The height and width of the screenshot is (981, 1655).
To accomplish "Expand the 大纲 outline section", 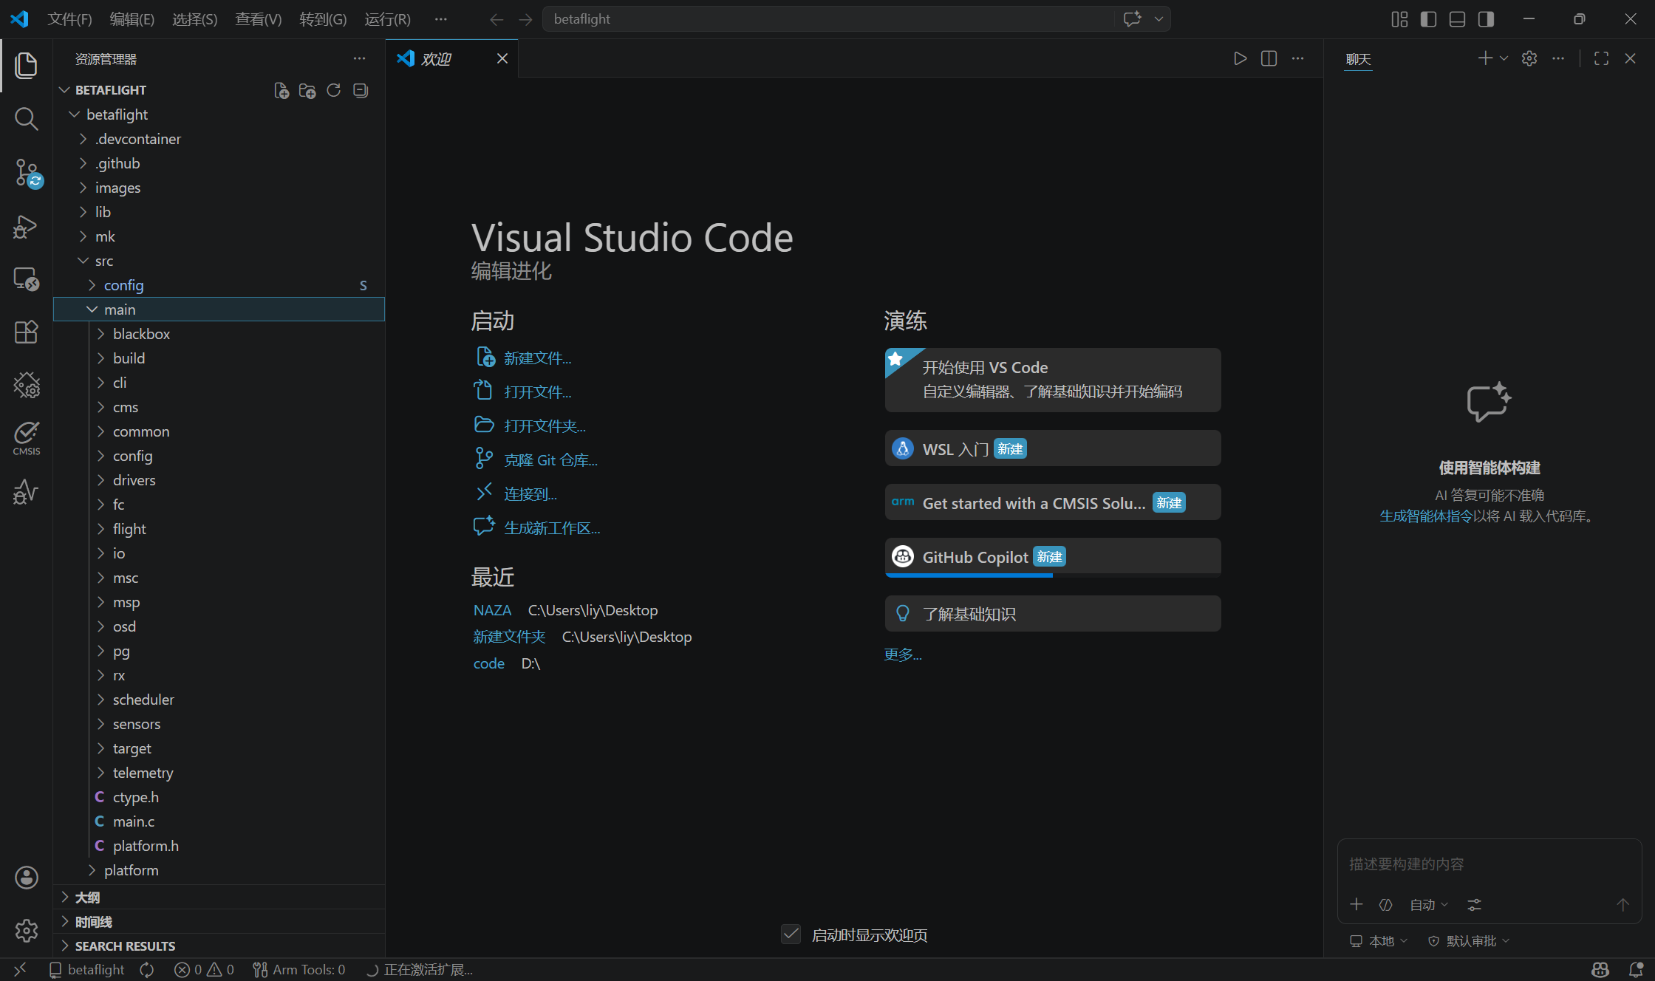I will click(219, 898).
